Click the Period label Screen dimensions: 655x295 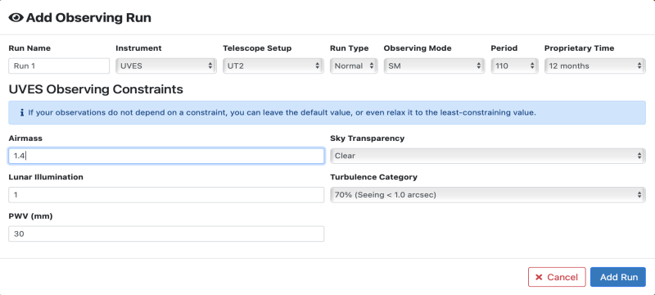(504, 48)
